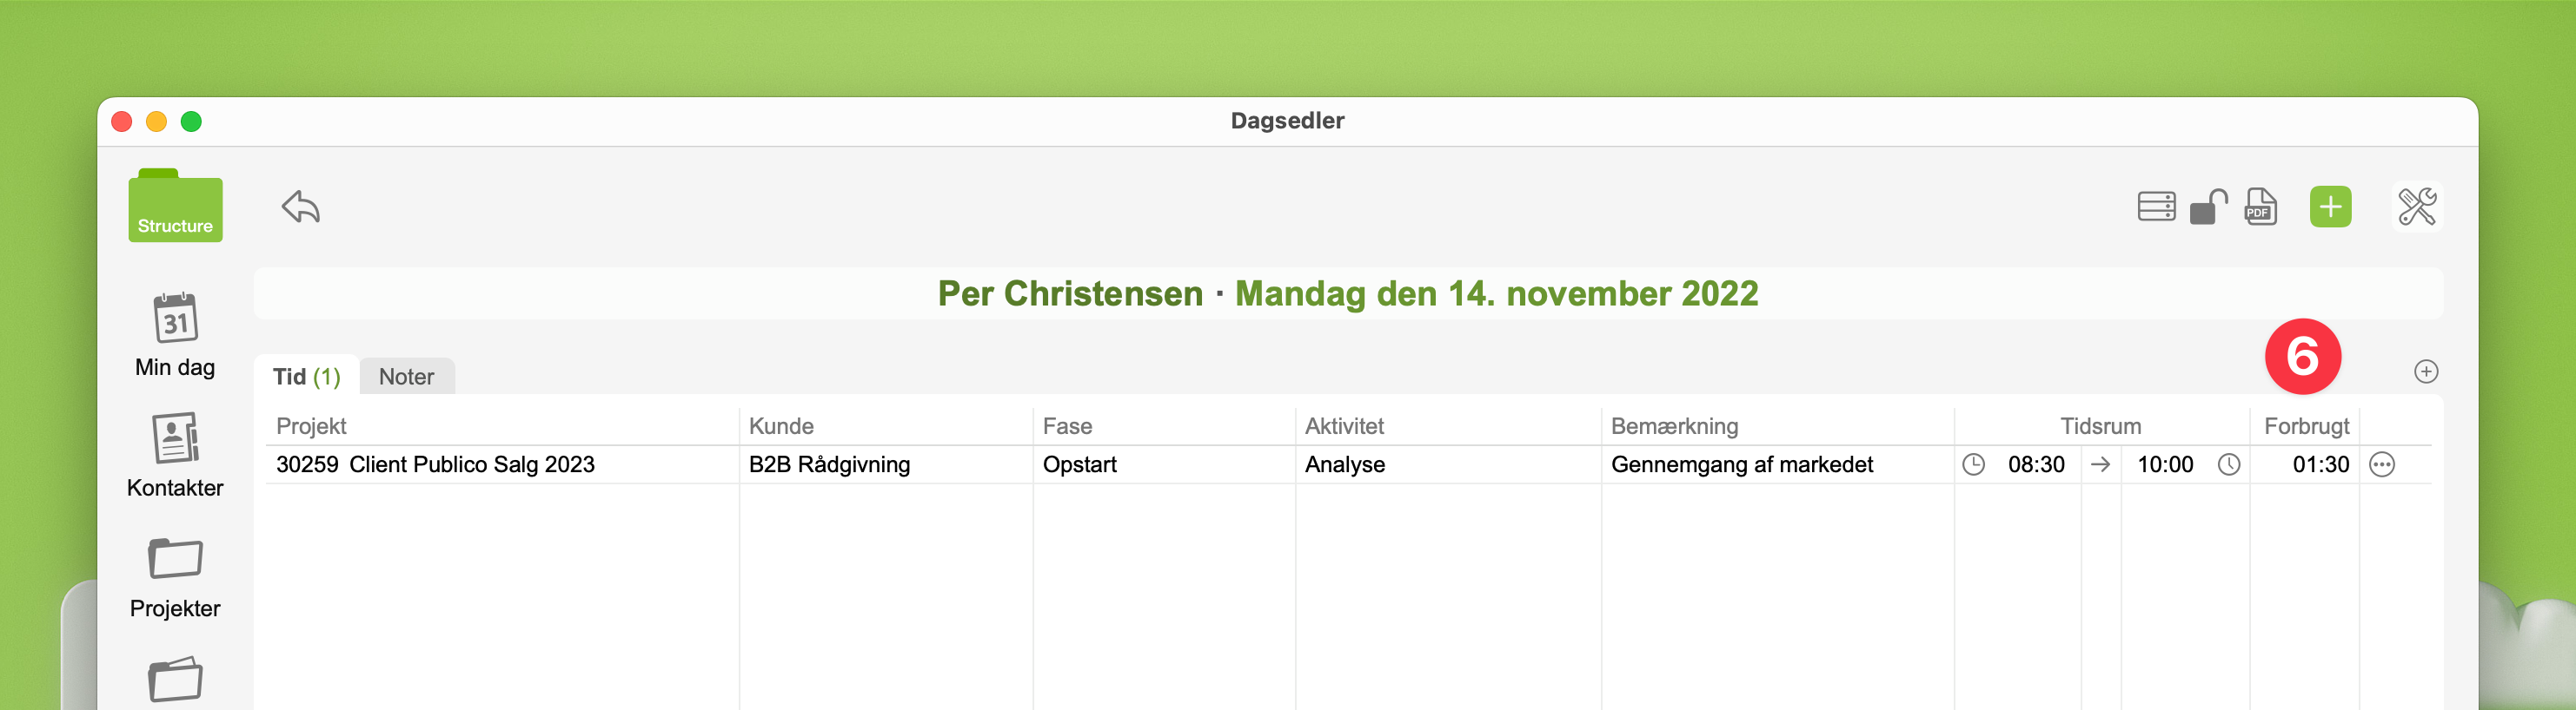Open Min dag in the sidebar
The height and width of the screenshot is (710, 2576).
pyautogui.click(x=175, y=336)
